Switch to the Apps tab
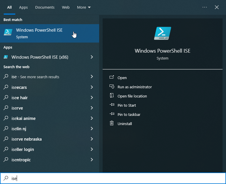Image resolution: width=226 pixels, height=184 pixels. coord(23,7)
